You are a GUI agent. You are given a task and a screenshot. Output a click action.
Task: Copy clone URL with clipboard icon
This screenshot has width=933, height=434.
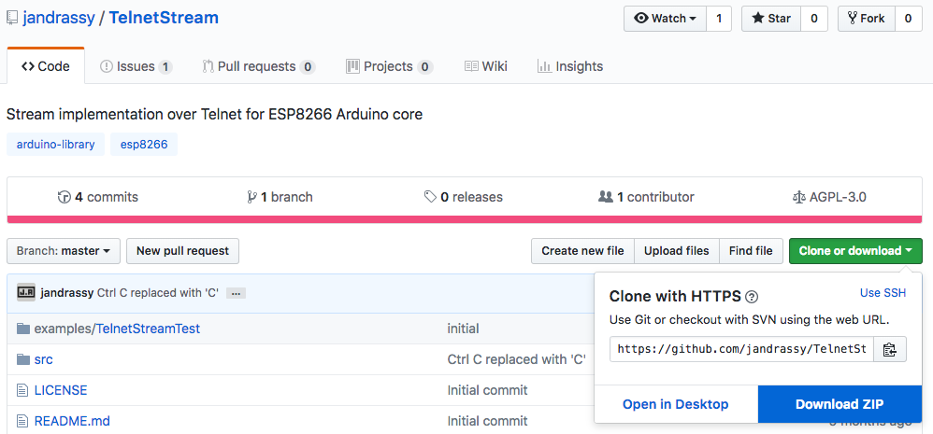tap(889, 350)
